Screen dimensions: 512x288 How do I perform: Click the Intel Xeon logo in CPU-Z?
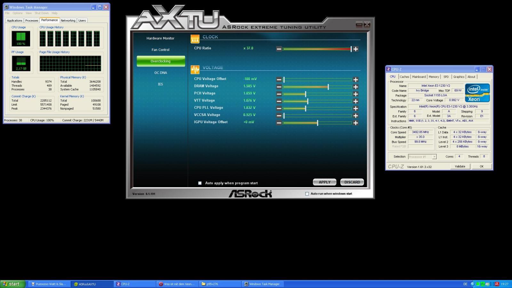[477, 93]
